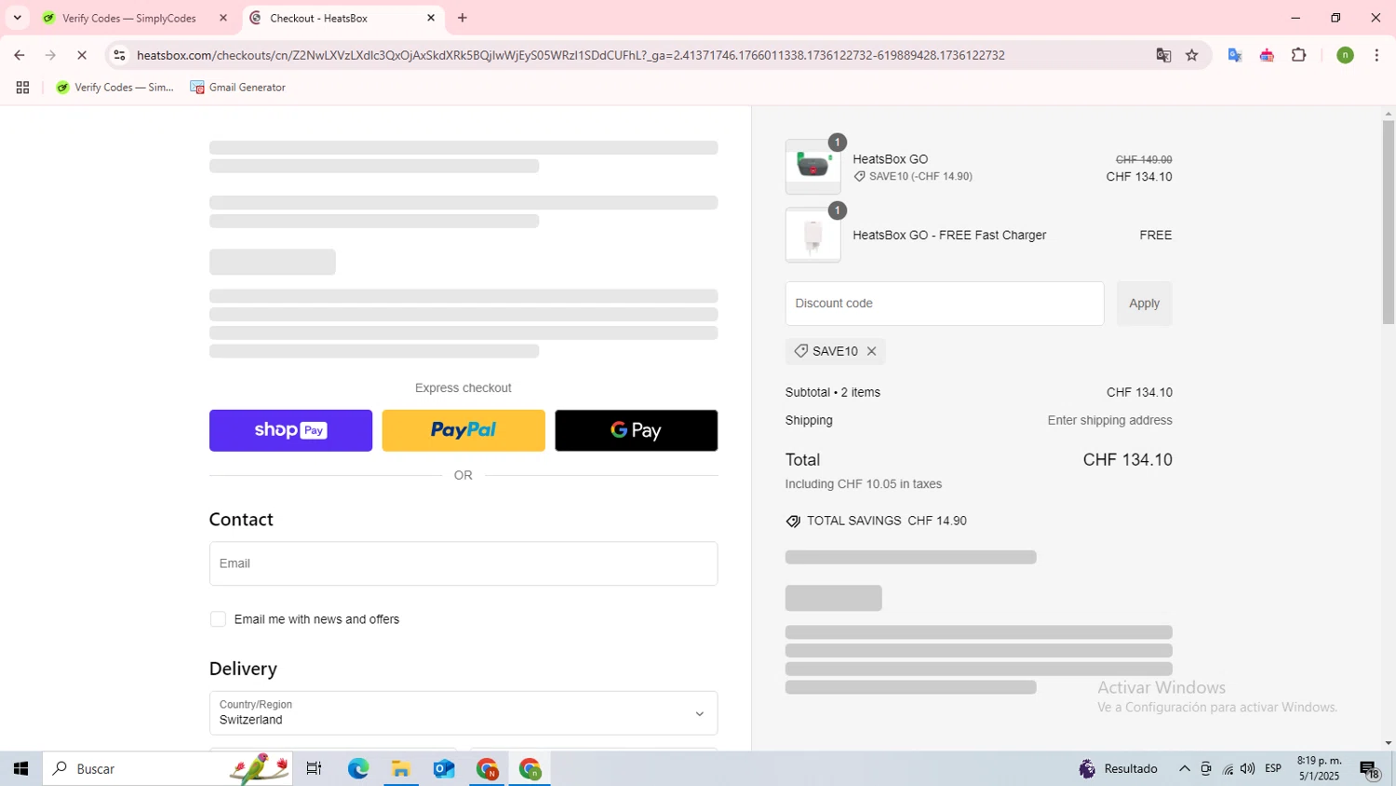Screen dimensions: 1396x786
Task: Translate this page icon
Action: [x=1163, y=55]
